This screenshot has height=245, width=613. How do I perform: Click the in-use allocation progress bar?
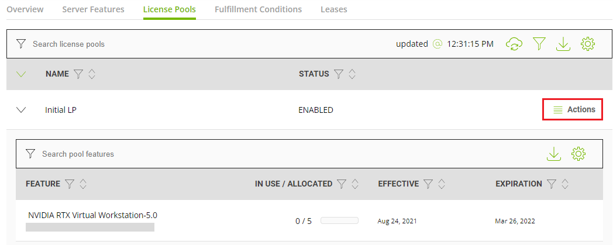pyautogui.click(x=339, y=221)
